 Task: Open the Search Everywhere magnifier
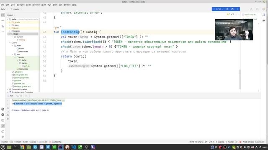point(257,9)
